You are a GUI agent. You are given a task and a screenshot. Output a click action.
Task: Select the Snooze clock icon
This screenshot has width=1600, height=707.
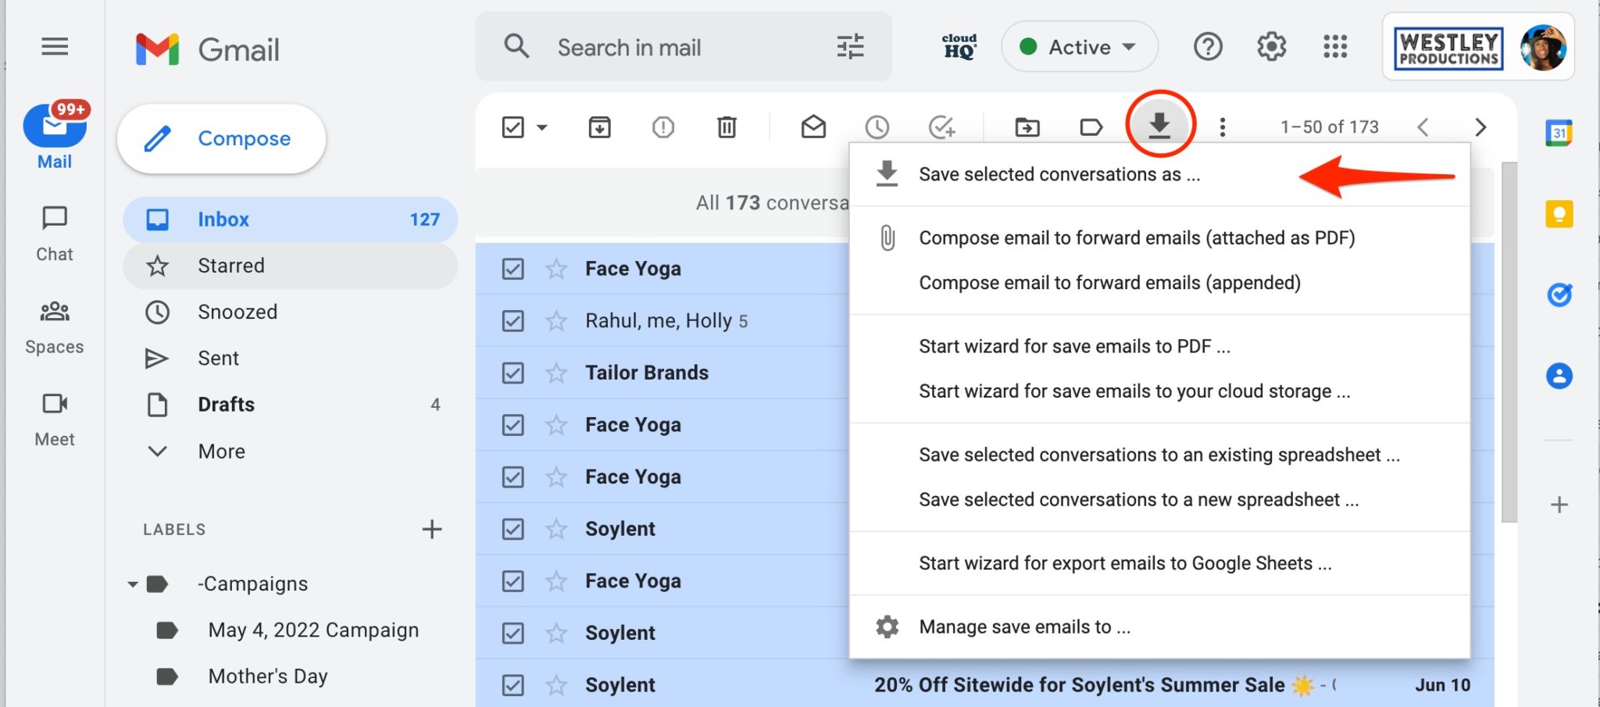[876, 126]
